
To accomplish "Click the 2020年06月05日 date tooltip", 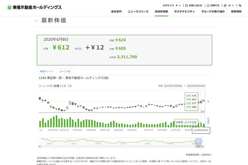I will pos(201,130).
